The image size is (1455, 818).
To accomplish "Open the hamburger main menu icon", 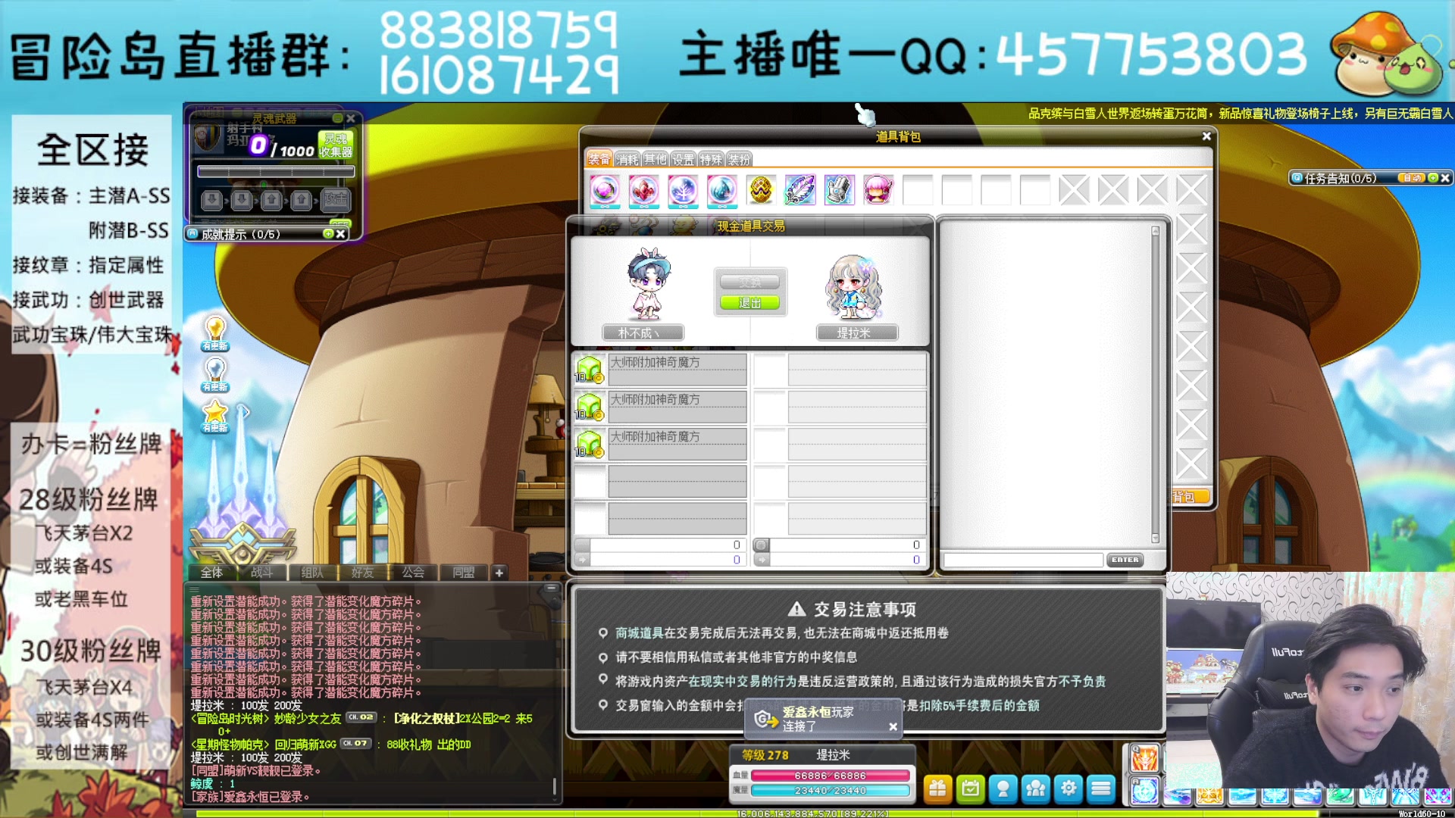I will (x=1101, y=788).
